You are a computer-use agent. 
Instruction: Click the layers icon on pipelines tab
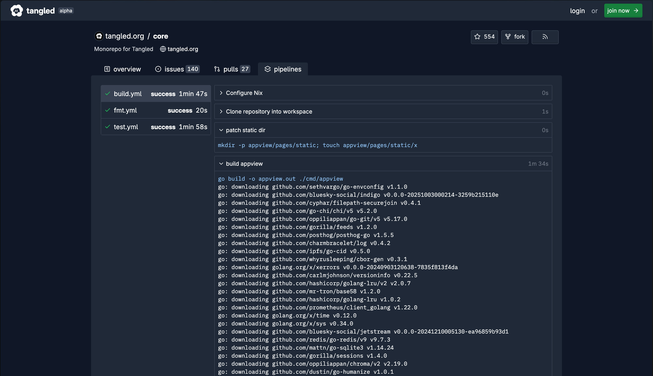pos(267,69)
